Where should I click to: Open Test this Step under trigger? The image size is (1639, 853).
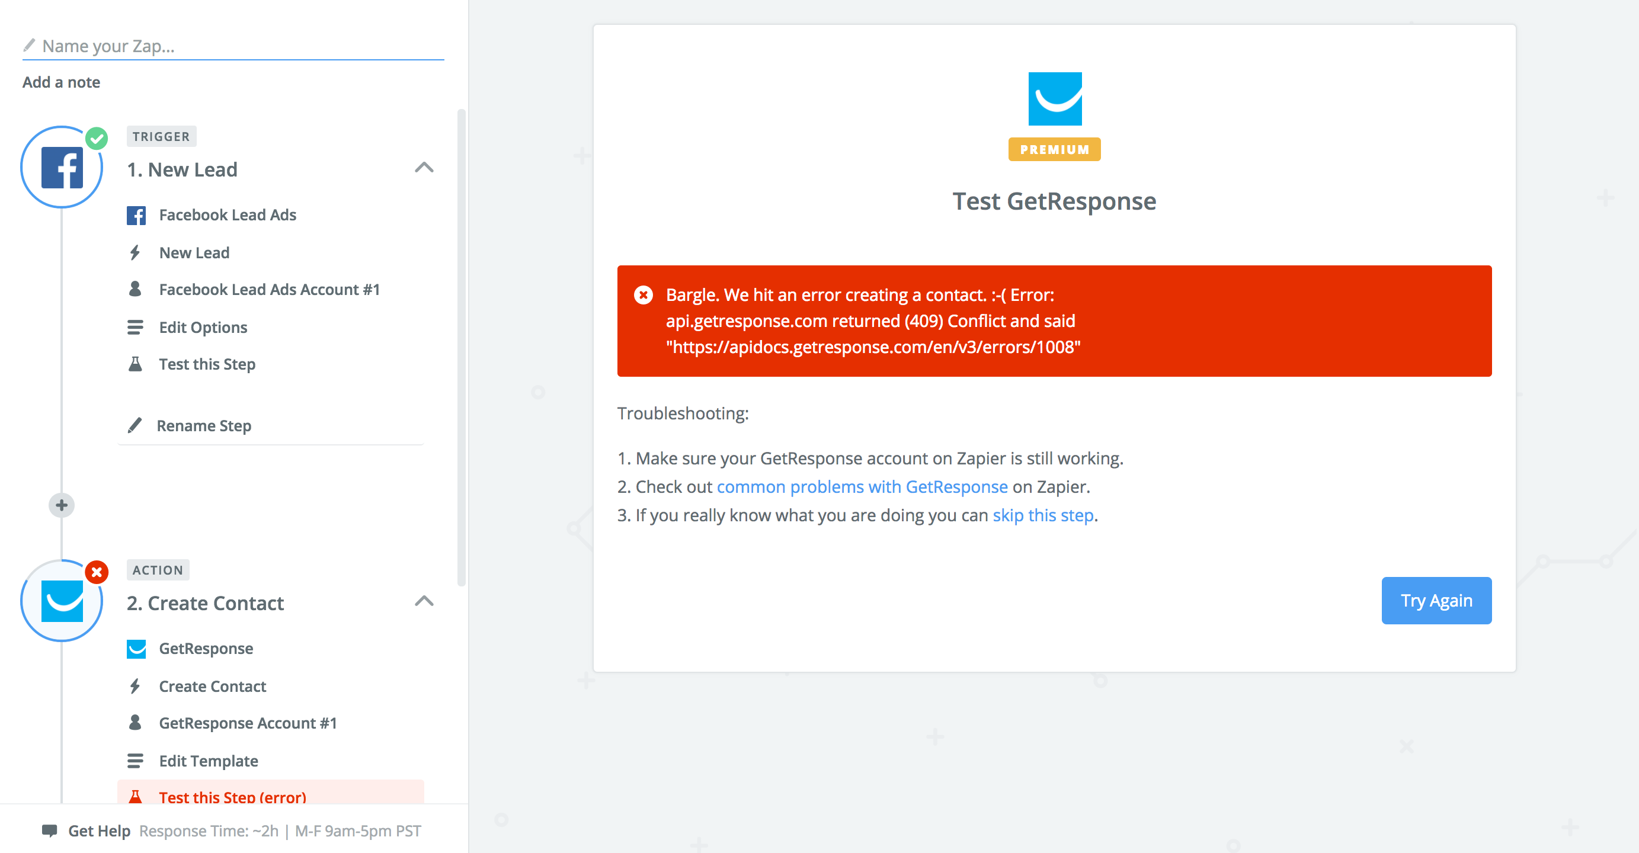(x=207, y=364)
